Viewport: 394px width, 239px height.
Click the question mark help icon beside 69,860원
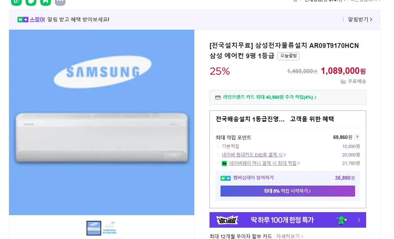[357, 137]
